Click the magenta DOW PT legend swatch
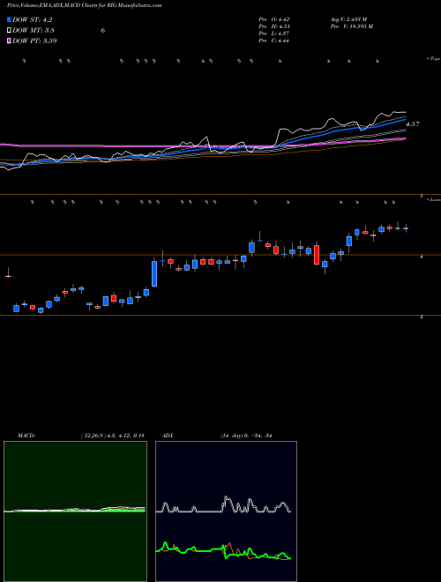Image resolution: width=441 pixels, height=582 pixels. [x=9, y=41]
